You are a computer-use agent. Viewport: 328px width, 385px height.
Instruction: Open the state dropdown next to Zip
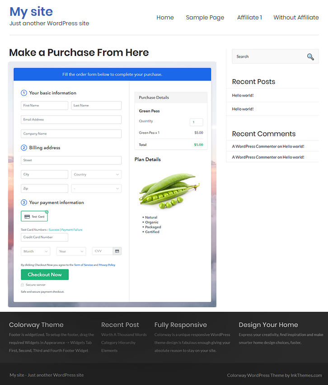tap(96, 188)
